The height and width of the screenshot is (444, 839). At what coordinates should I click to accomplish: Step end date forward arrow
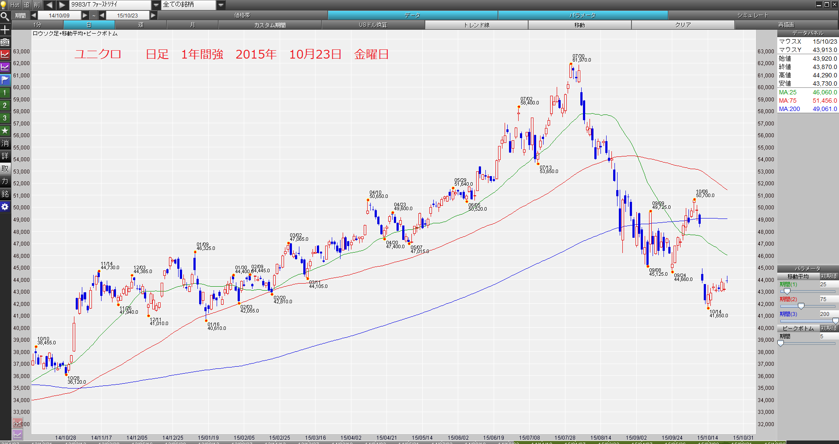(153, 15)
